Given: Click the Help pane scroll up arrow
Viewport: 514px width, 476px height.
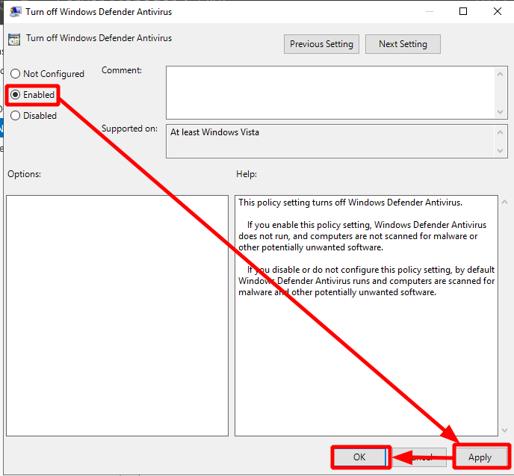Looking at the screenshot, I should coord(505,202).
